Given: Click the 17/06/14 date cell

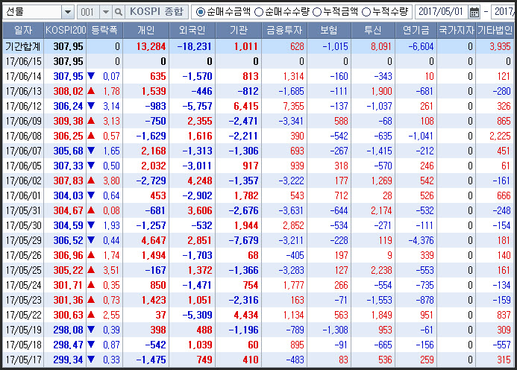Looking at the screenshot, I should coord(23,76).
